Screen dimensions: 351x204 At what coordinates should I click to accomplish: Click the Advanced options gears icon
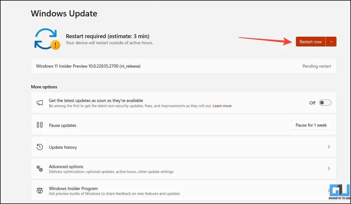[40, 169]
